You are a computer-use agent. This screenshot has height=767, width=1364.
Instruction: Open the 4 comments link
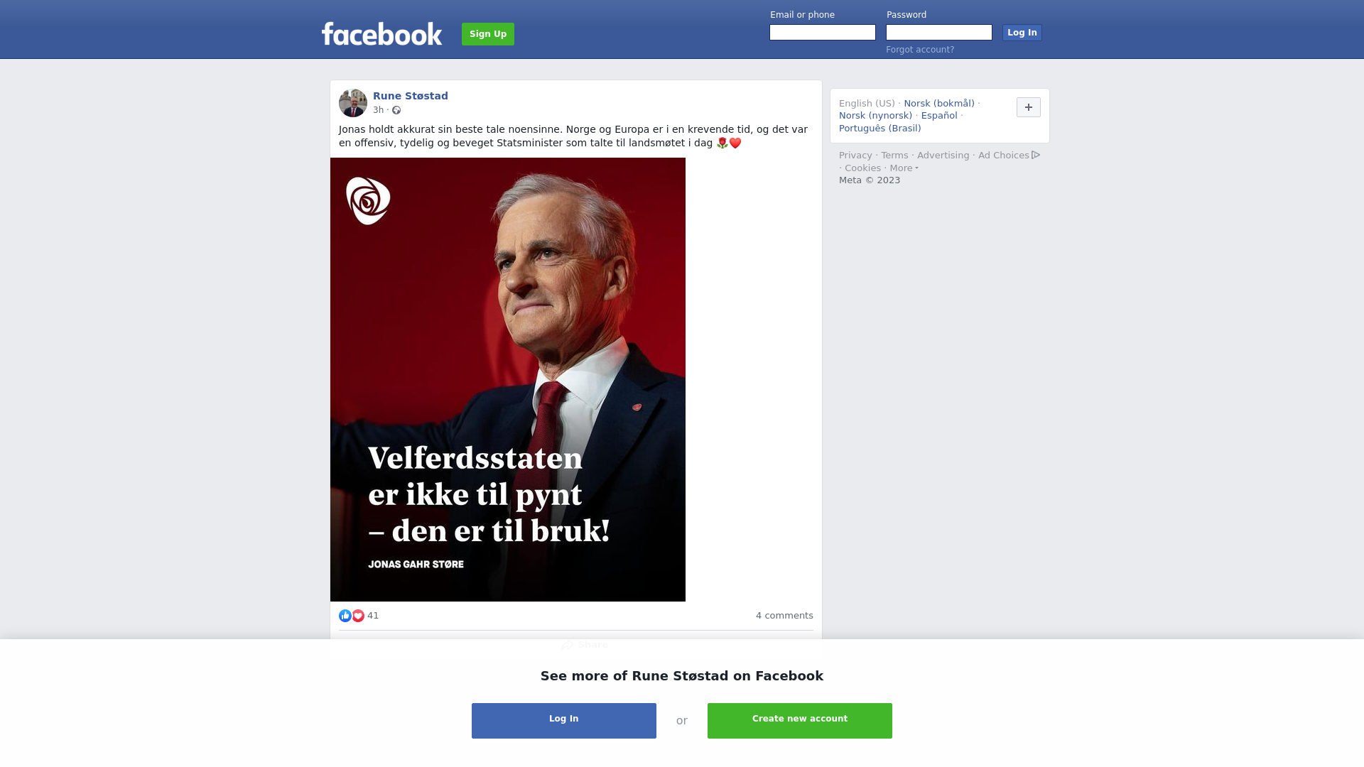click(x=784, y=616)
